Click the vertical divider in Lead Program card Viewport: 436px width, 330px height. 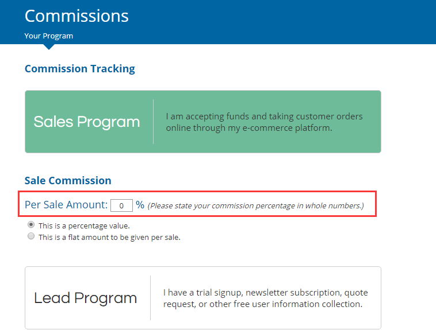[151, 298]
